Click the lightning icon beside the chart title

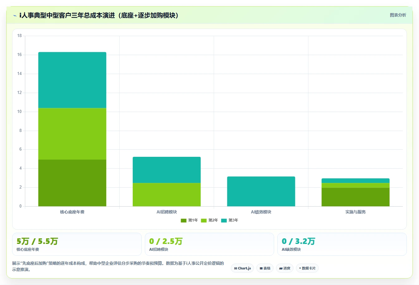[x=15, y=16]
